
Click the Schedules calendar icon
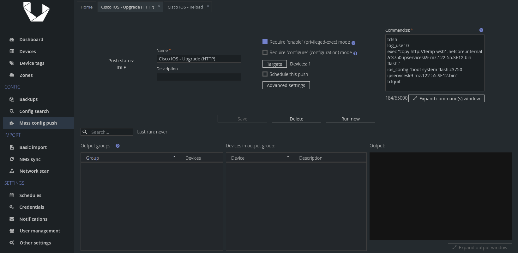click(x=12, y=195)
